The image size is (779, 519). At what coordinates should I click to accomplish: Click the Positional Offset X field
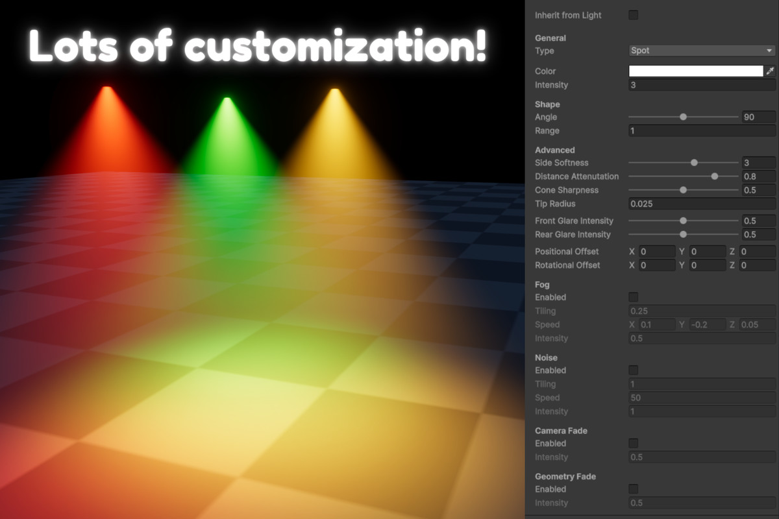click(656, 251)
